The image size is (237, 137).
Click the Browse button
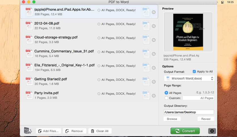[x=172, y=119]
